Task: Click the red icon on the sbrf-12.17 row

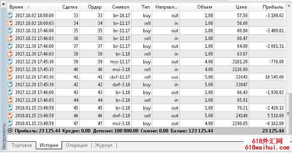Action: [x=10, y=77]
